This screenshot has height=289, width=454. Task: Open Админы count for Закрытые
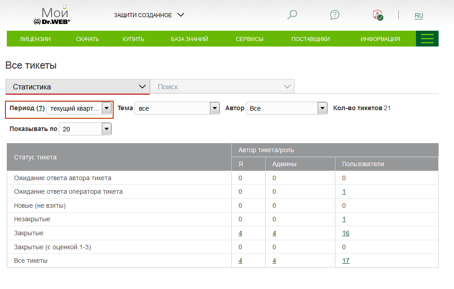(274, 233)
